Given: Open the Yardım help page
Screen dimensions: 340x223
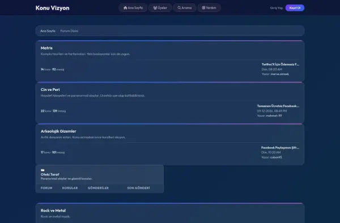Looking at the screenshot, I should 209,8.
